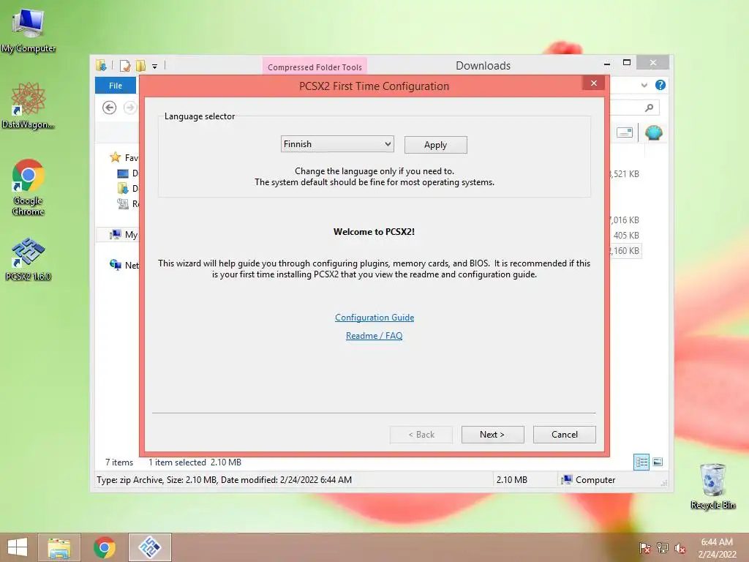Select the selected file sized 160 KB
The image size is (749, 562).
625,250
